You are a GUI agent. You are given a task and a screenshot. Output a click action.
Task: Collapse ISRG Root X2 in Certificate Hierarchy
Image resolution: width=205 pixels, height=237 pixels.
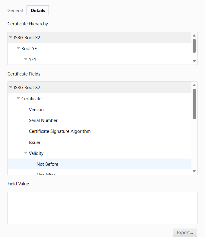click(x=11, y=37)
